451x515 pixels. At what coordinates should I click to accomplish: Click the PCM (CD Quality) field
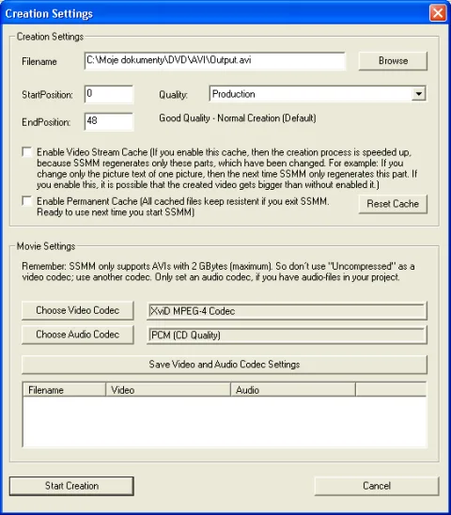287,335
